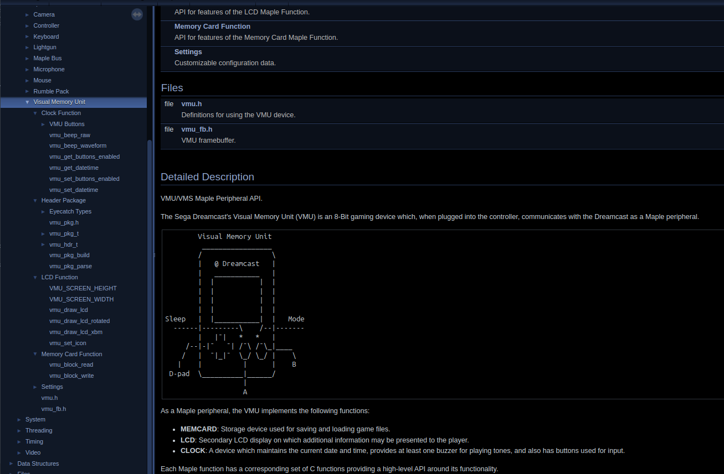The height and width of the screenshot is (474, 724).
Task: Expand the System tree node arrow
Action: (x=19, y=419)
